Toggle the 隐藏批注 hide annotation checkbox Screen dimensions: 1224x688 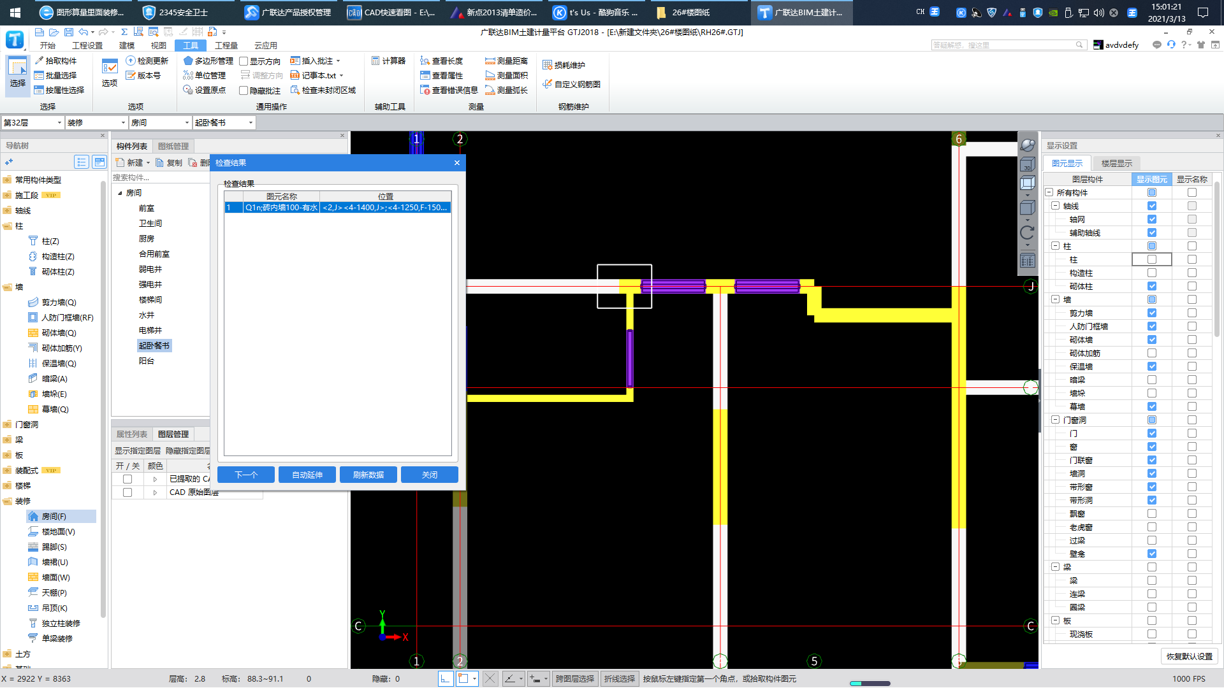tap(244, 90)
